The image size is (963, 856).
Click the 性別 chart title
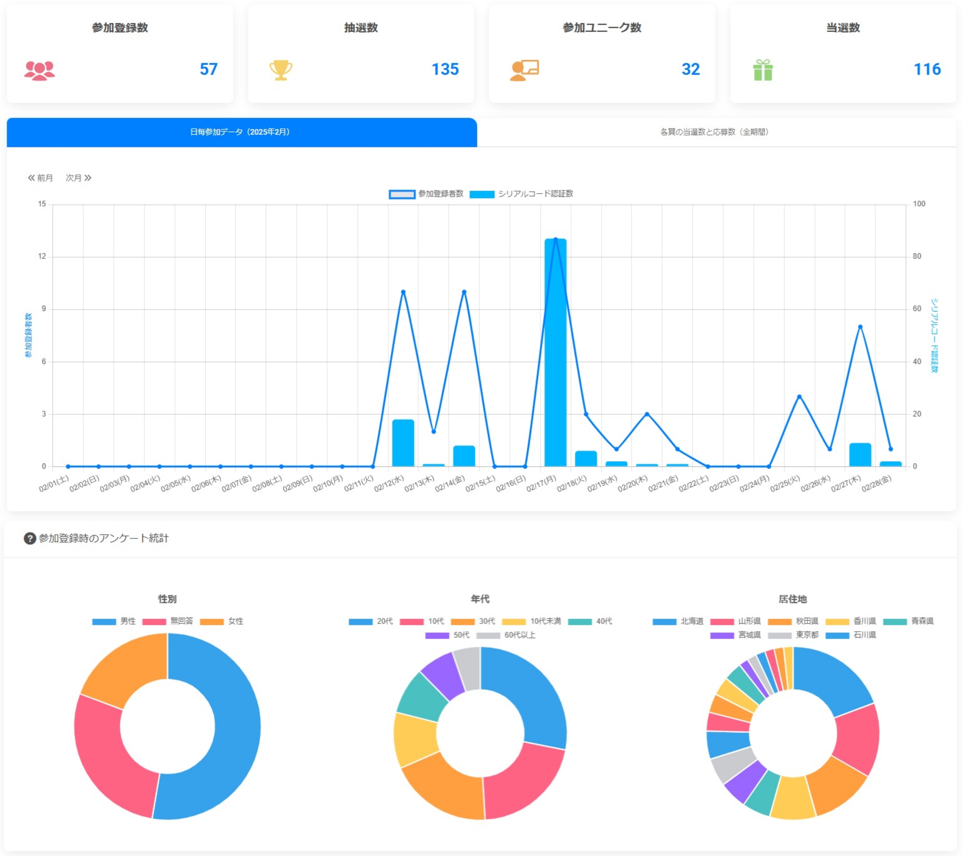click(x=167, y=599)
